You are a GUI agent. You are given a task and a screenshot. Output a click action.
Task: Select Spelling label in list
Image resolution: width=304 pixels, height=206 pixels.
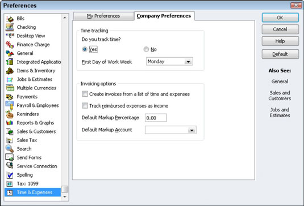point(25,175)
